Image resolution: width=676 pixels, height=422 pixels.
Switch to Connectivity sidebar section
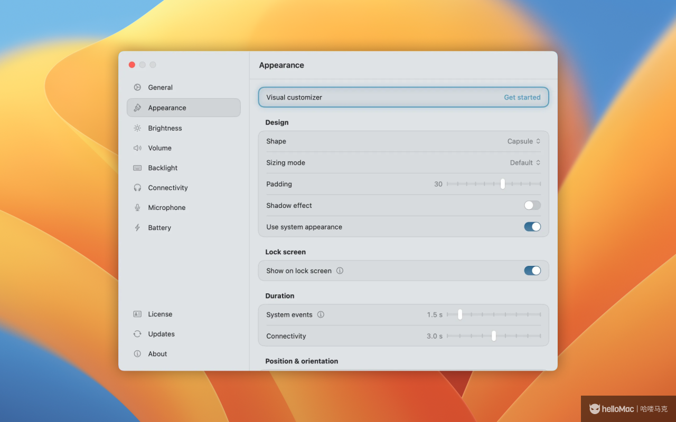[x=168, y=188]
